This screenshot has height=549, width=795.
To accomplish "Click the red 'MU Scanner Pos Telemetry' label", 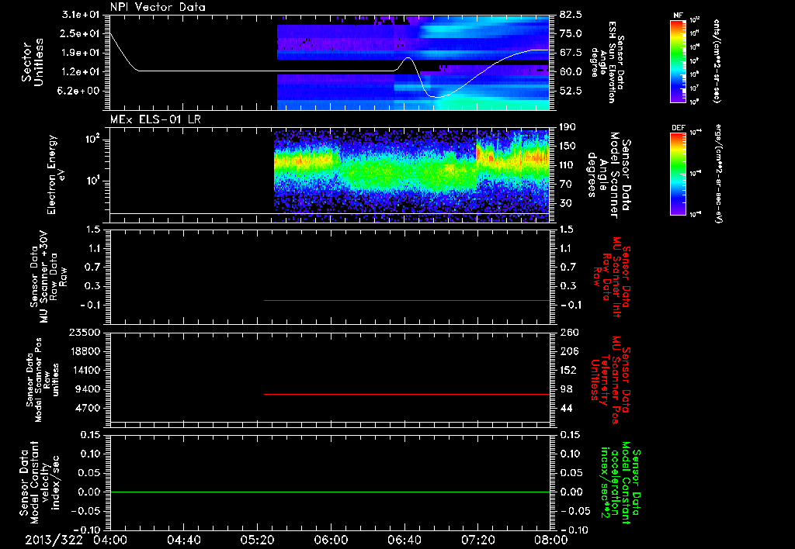I will [x=610, y=380].
